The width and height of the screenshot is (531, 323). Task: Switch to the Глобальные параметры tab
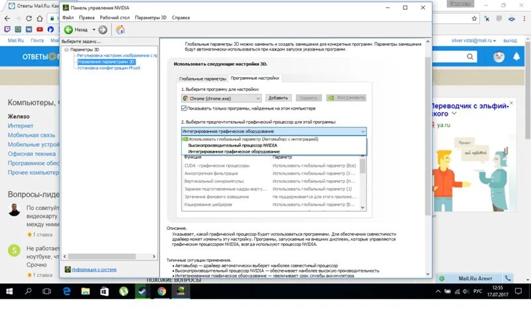click(x=202, y=78)
